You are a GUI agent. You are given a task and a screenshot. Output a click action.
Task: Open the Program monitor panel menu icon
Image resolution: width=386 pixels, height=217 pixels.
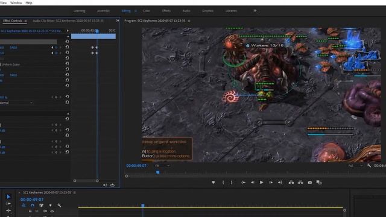[x=189, y=21]
